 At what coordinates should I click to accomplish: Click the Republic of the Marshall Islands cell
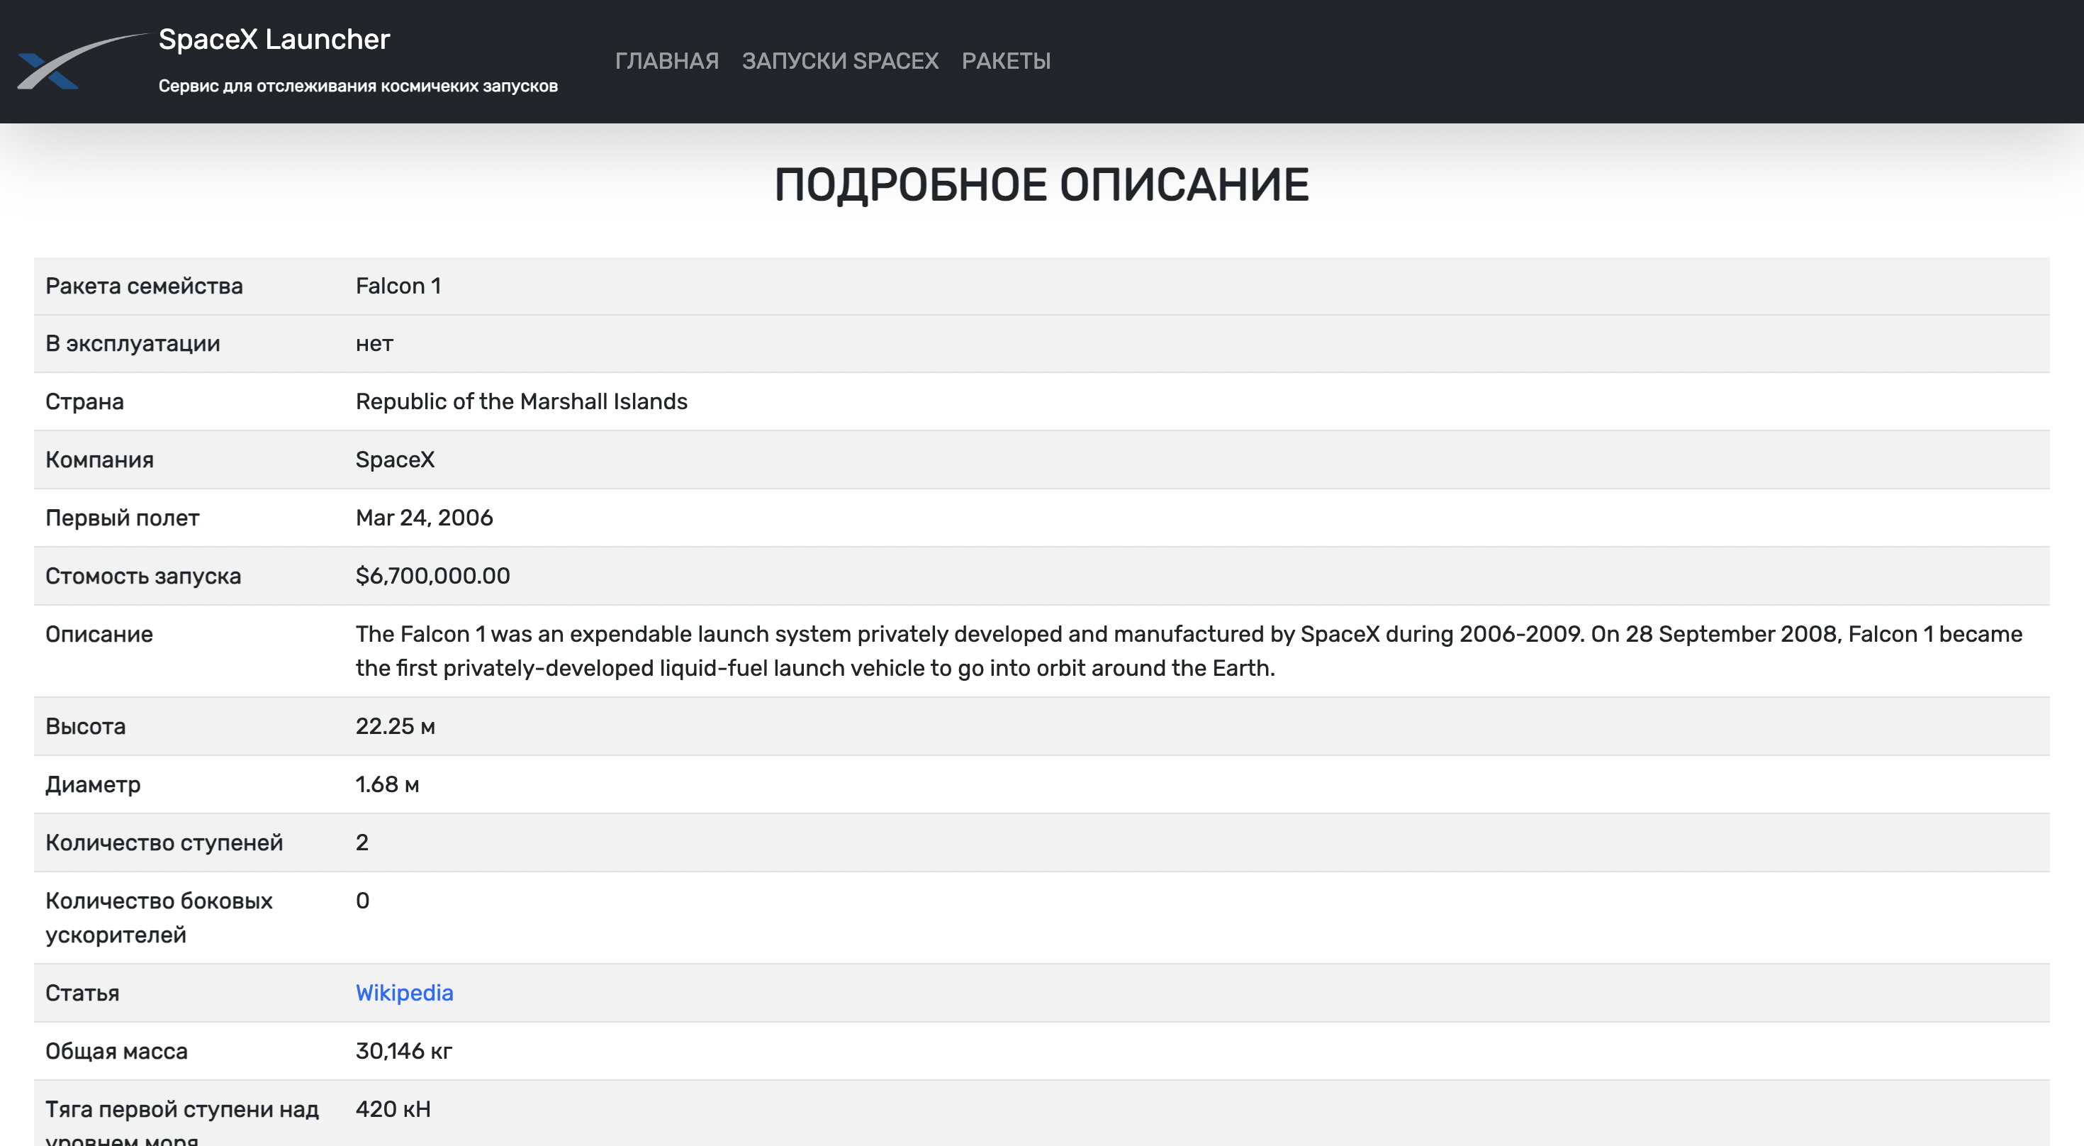pyautogui.click(x=521, y=402)
